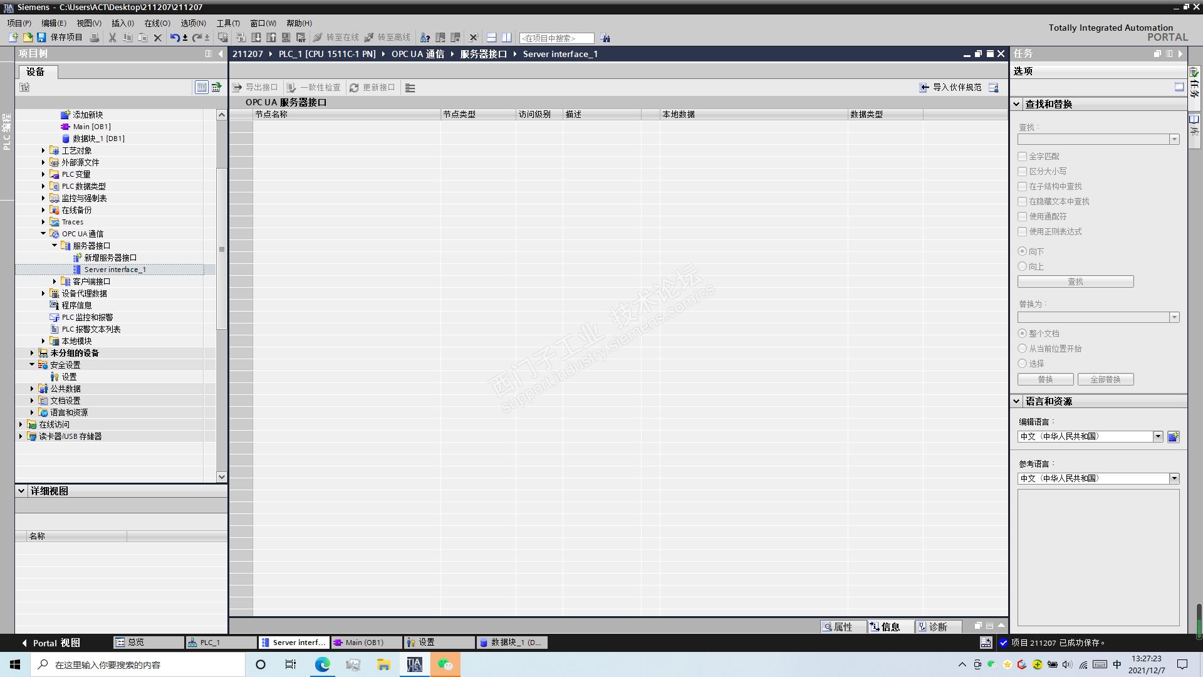Enable the whole word match checkbox
1203x677 pixels.
pyautogui.click(x=1023, y=157)
